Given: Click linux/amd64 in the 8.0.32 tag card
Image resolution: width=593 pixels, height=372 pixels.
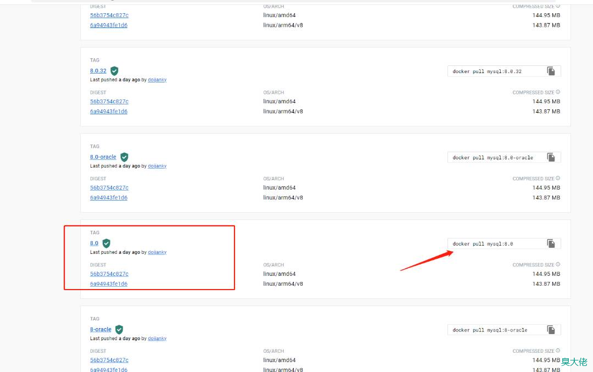Looking at the screenshot, I should click(279, 102).
